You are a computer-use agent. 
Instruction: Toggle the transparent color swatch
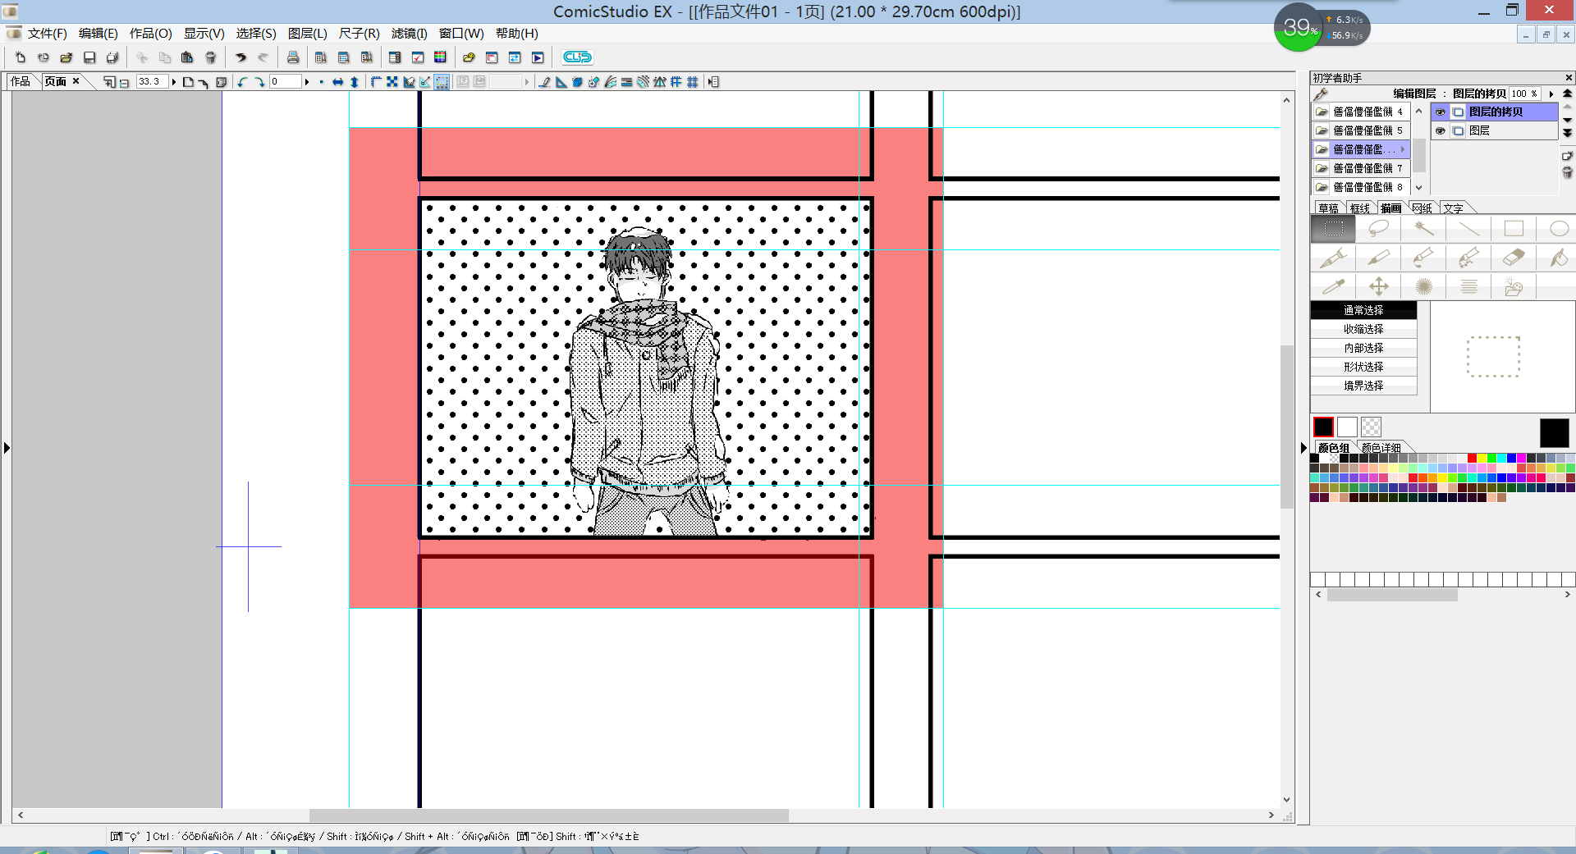click(1371, 427)
